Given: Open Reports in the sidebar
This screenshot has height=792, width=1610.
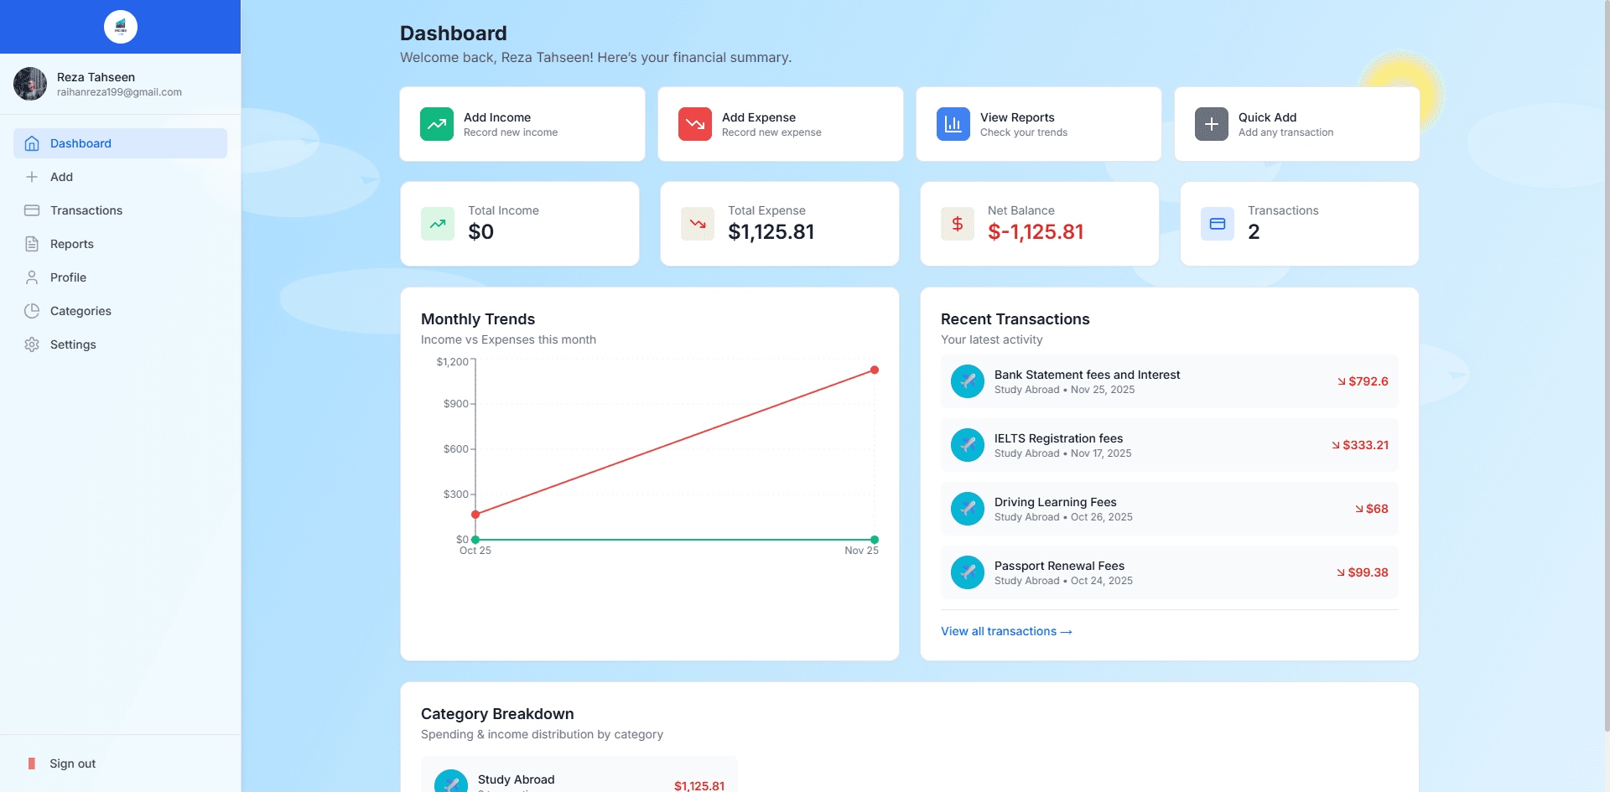Looking at the screenshot, I should pos(120,244).
